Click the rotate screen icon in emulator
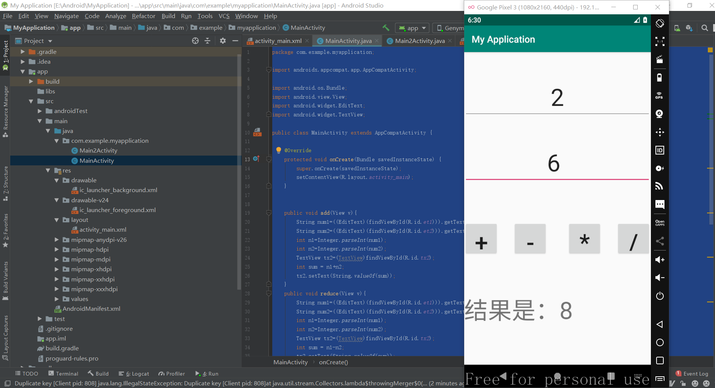The width and height of the screenshot is (715, 388). (x=660, y=23)
